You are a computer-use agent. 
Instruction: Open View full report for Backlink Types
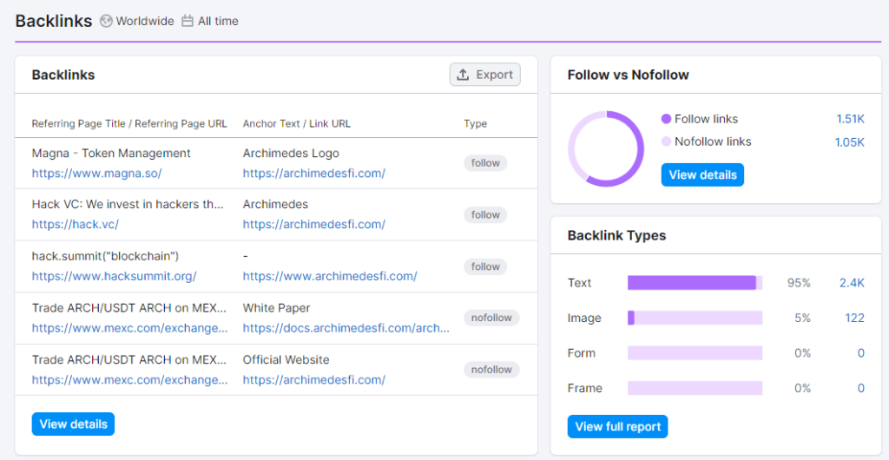click(x=617, y=426)
